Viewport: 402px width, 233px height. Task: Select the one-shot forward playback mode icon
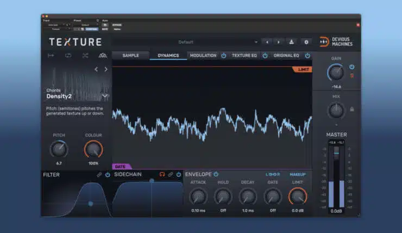pos(51,56)
